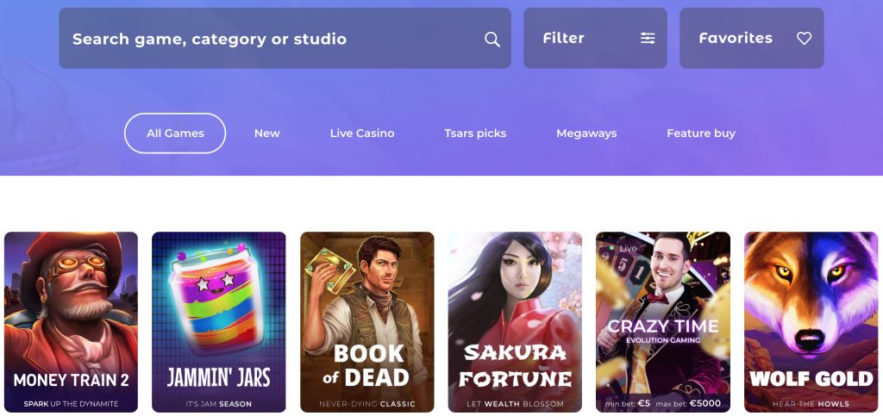Focus the game search field
The width and height of the screenshot is (883, 416).
click(285, 38)
